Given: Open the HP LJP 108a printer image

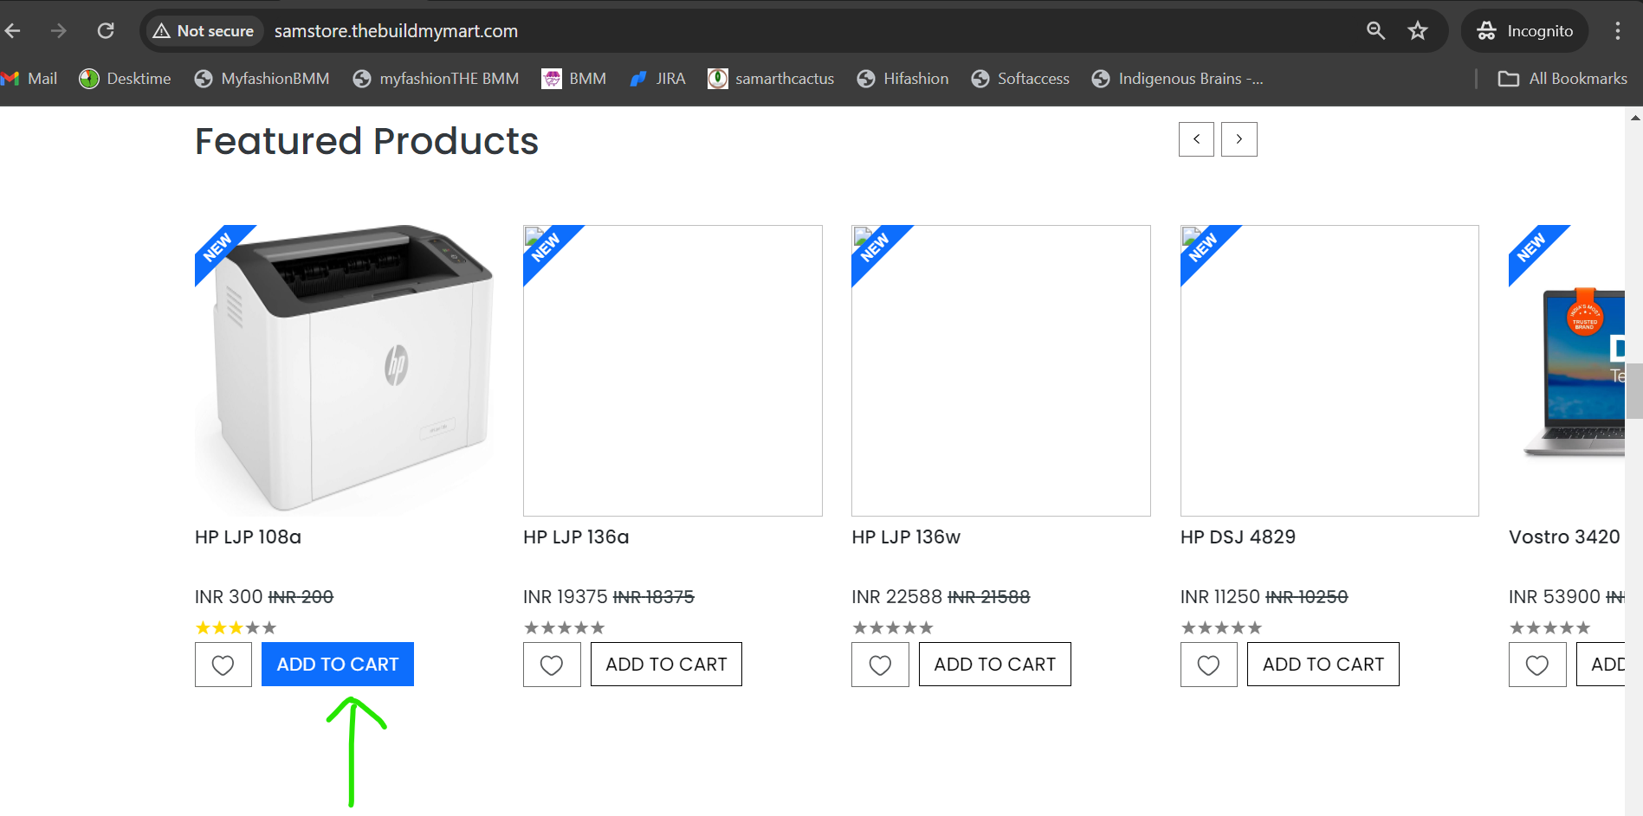Looking at the screenshot, I should coord(345,370).
